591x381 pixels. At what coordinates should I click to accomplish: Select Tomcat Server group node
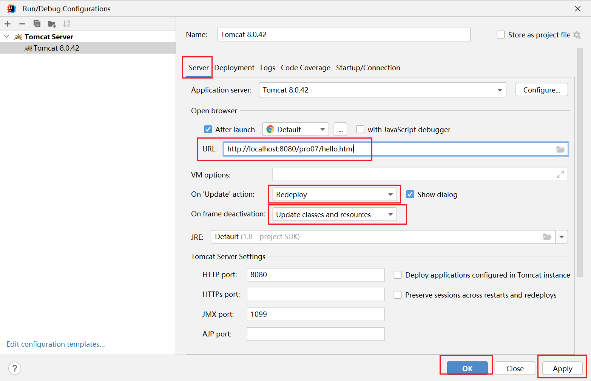[x=88, y=37]
